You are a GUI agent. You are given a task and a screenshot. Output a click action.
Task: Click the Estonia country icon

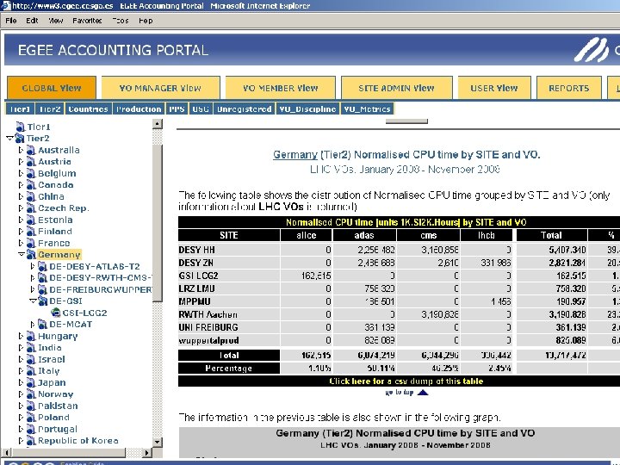coord(31,220)
